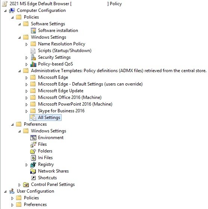Select the Network Shares label
208x209 pixels.
click(x=53, y=171)
